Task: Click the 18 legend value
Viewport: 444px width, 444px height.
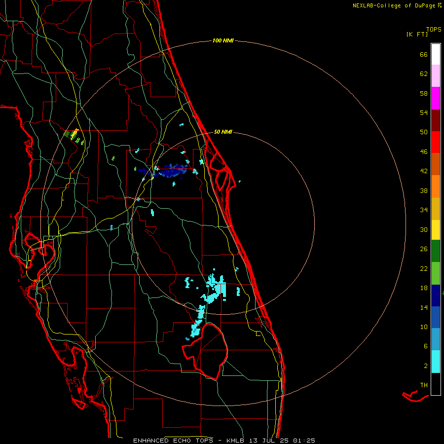Action: click(424, 288)
